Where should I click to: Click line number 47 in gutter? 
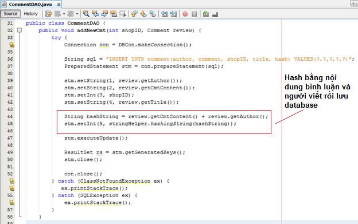click(x=10, y=138)
